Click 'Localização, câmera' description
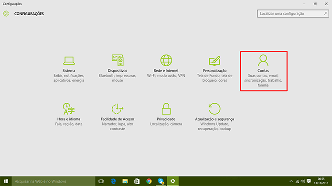 pos(166,124)
